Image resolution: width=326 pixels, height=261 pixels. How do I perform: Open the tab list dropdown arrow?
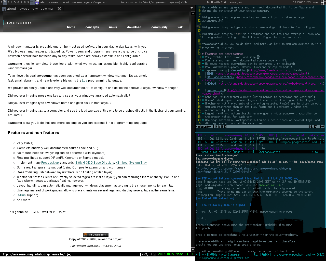point(192,8)
